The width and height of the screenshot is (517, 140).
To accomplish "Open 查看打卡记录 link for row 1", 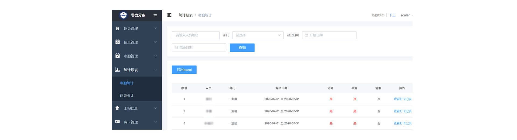I will [x=402, y=99].
